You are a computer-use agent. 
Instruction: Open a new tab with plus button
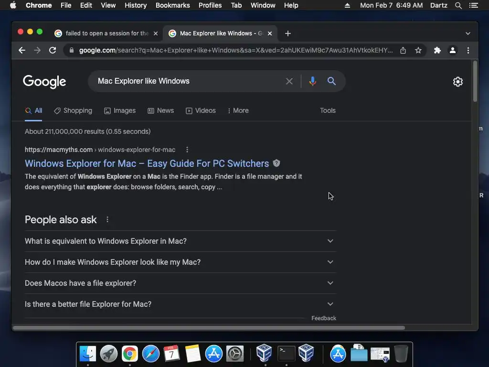click(x=288, y=33)
